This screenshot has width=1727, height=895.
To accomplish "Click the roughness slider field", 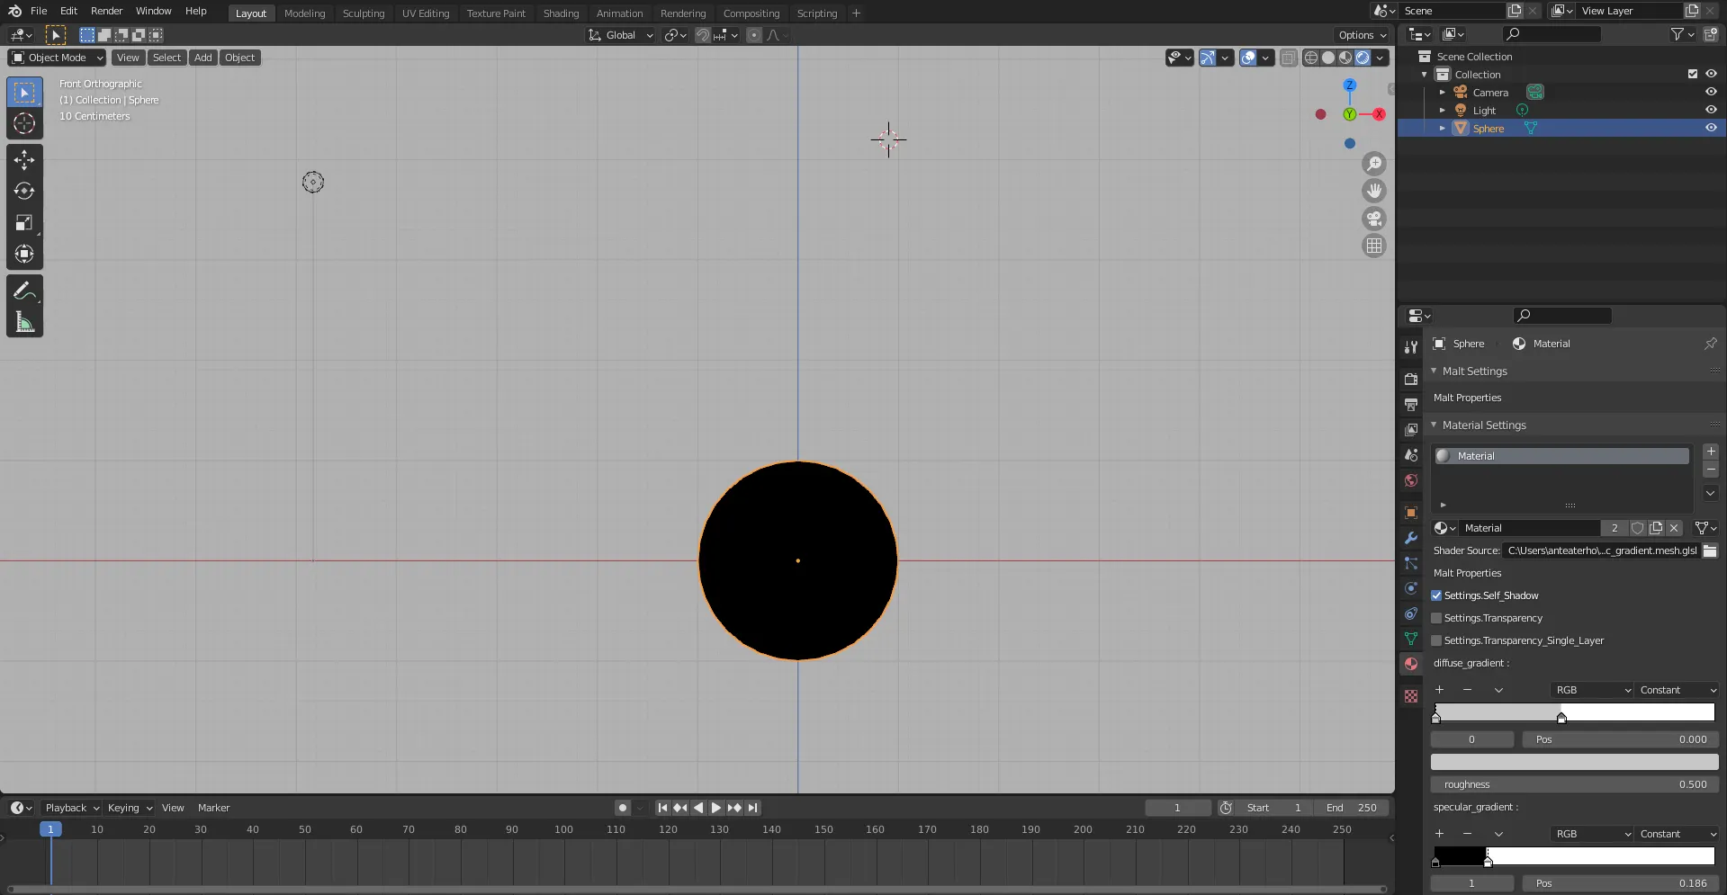I will [1574, 784].
